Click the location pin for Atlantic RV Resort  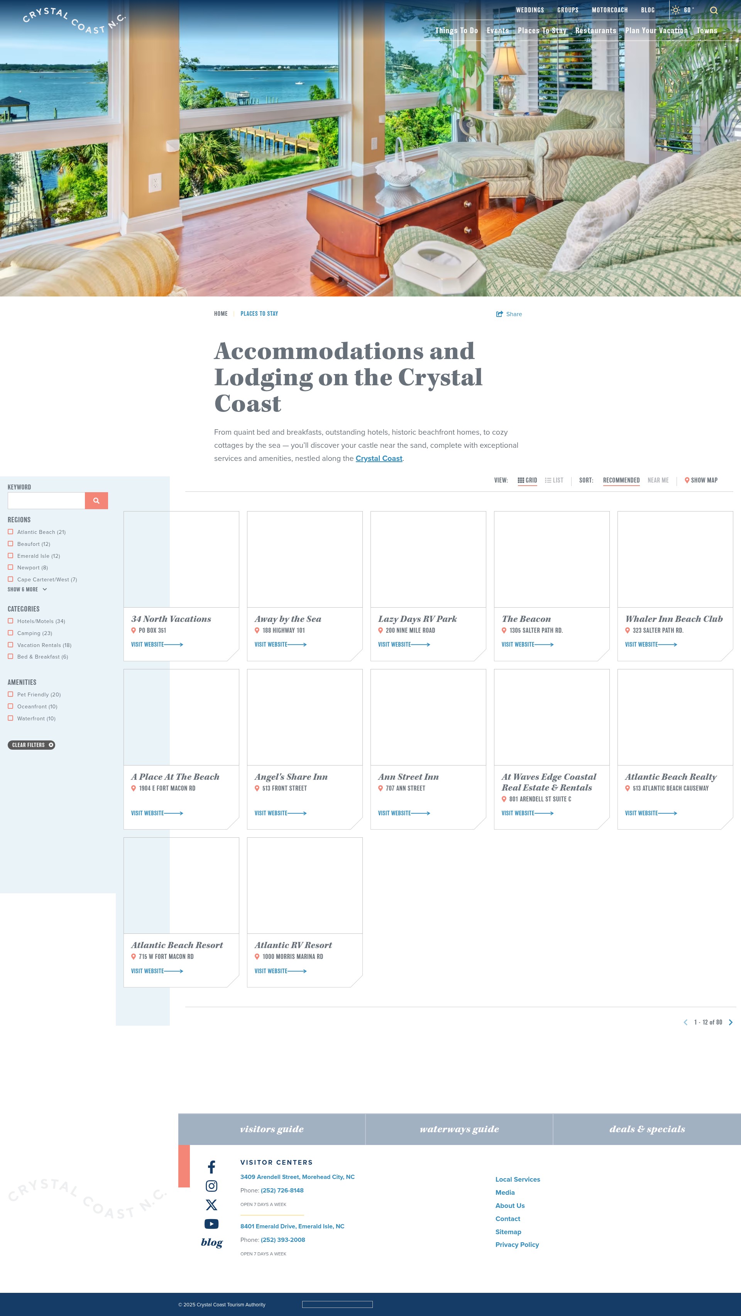point(257,956)
